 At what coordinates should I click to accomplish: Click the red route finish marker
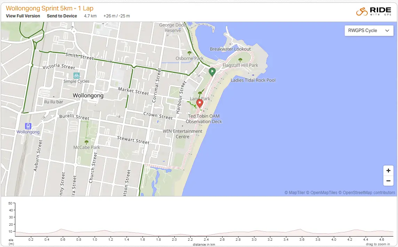click(200, 103)
